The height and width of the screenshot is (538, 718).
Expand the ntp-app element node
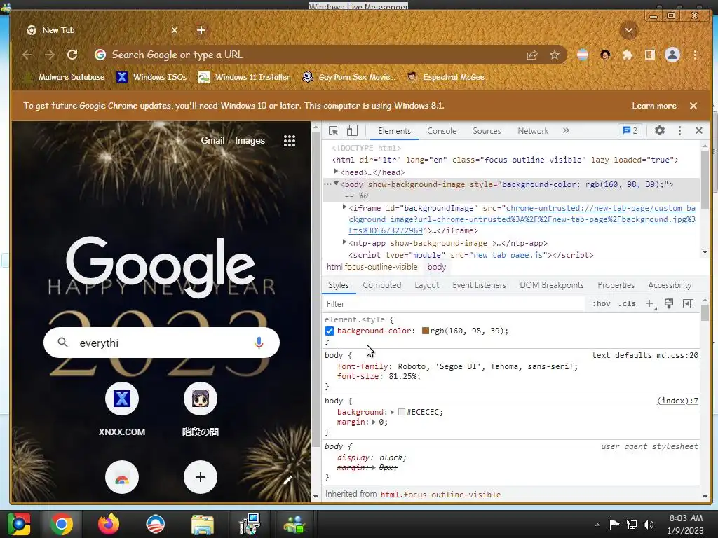pos(344,242)
